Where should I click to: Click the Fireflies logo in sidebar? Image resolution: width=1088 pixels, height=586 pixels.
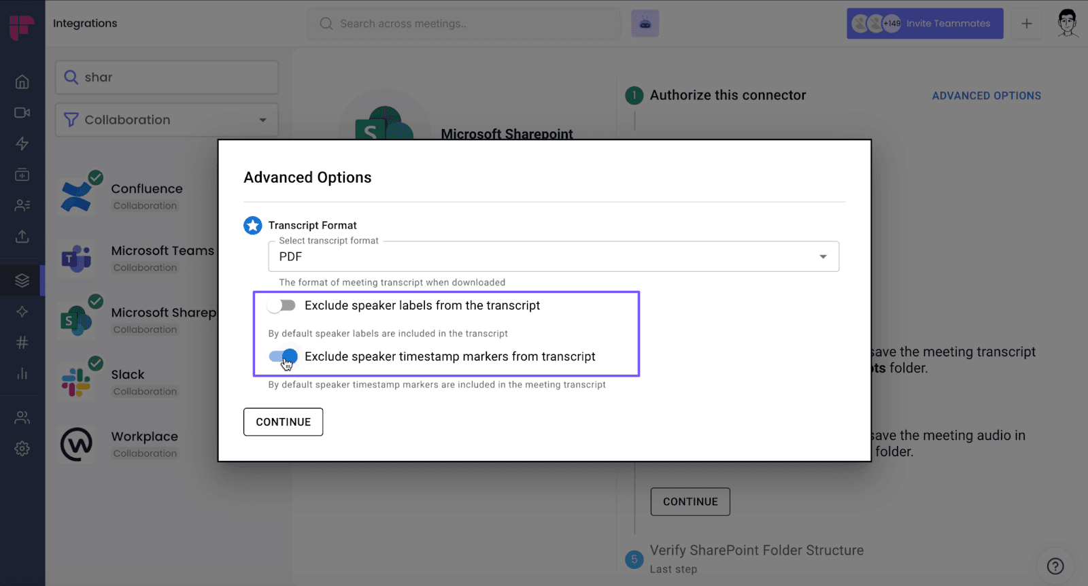(x=22, y=27)
